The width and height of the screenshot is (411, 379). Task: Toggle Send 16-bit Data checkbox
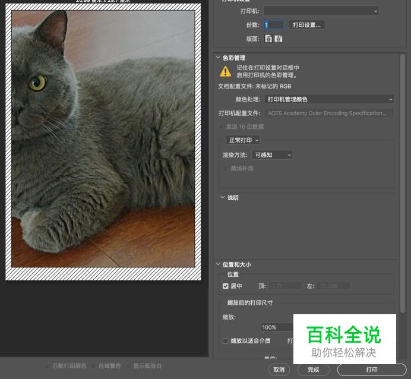coord(221,127)
